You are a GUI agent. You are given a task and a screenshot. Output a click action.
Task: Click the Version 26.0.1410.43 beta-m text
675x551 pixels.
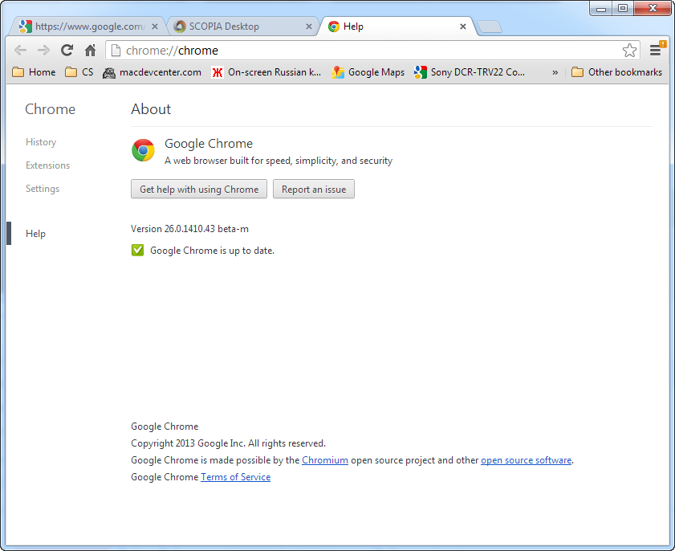[189, 229]
